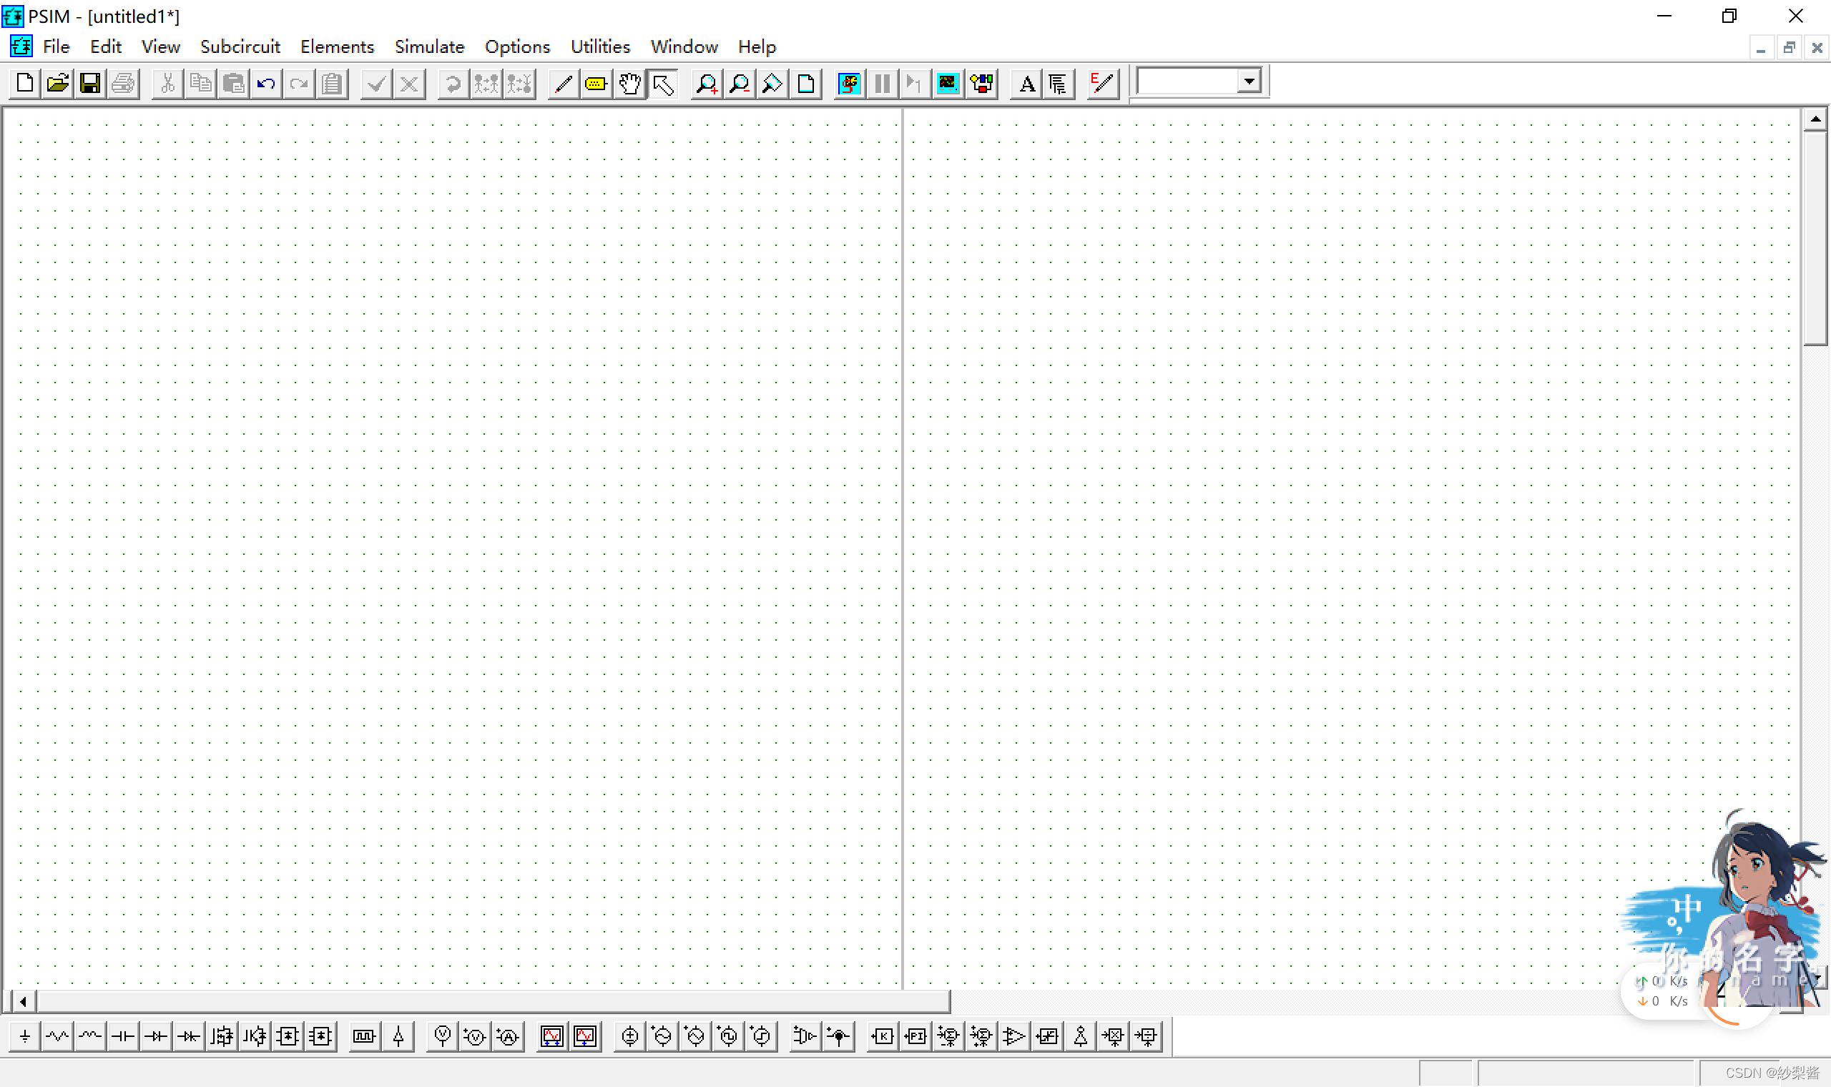
Task: Click vertical scrollbar up arrow
Action: tap(1815, 119)
